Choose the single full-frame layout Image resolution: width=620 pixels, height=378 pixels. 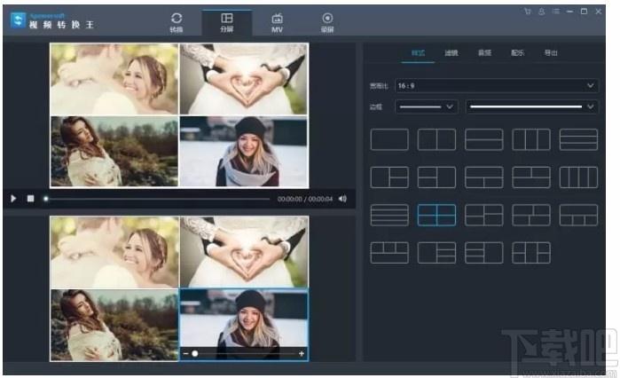point(389,139)
